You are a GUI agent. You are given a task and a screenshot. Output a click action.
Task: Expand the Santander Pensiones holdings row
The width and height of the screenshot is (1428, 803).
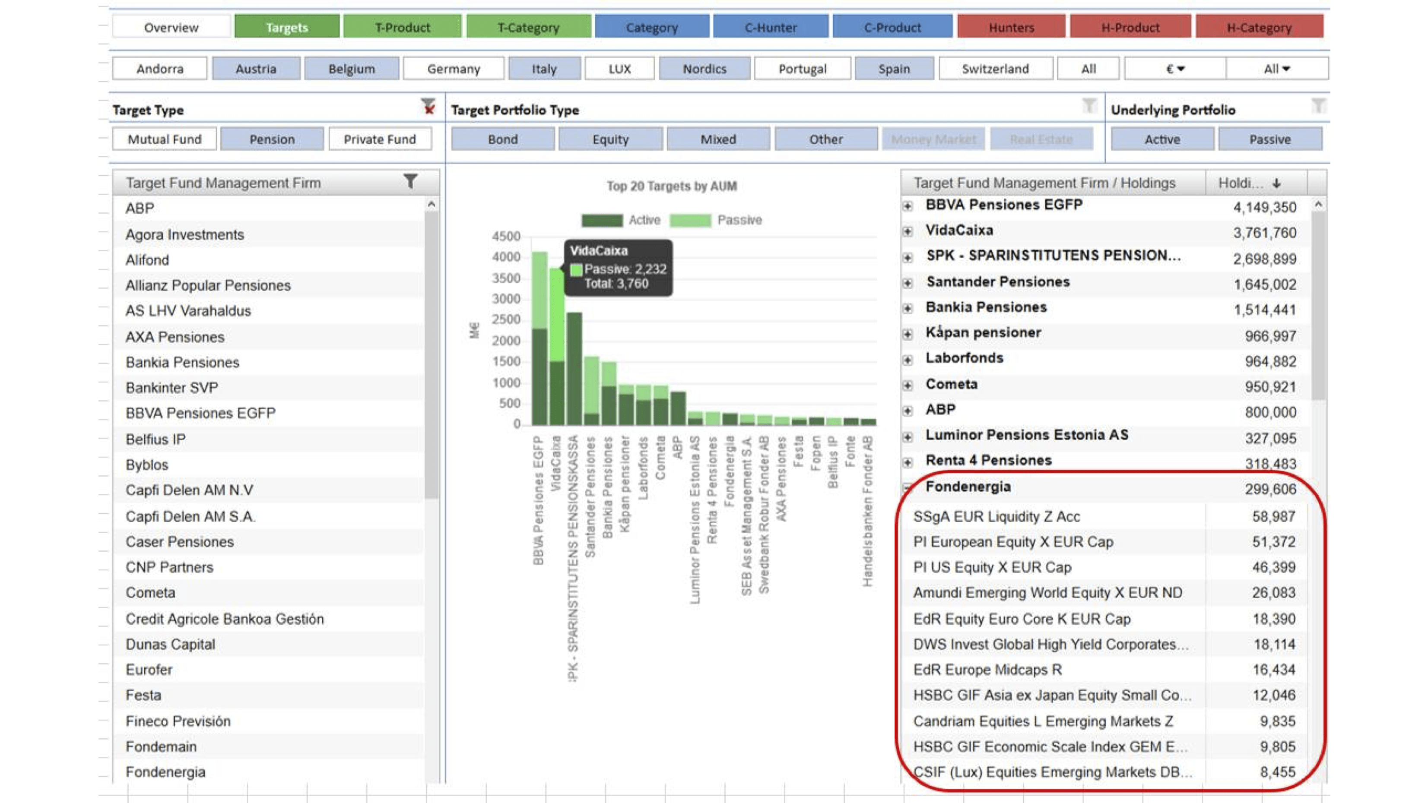coord(908,283)
